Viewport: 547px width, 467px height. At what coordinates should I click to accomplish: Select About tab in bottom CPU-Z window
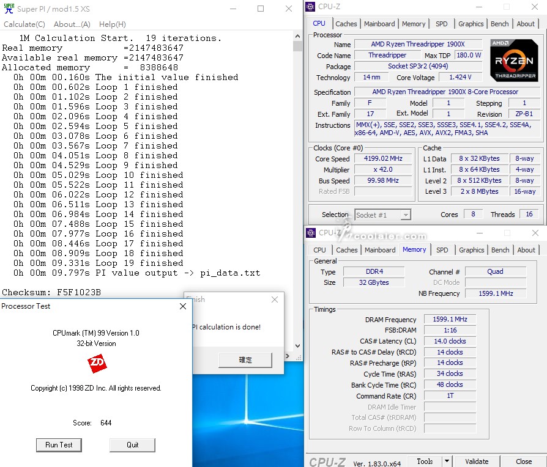tap(526, 250)
